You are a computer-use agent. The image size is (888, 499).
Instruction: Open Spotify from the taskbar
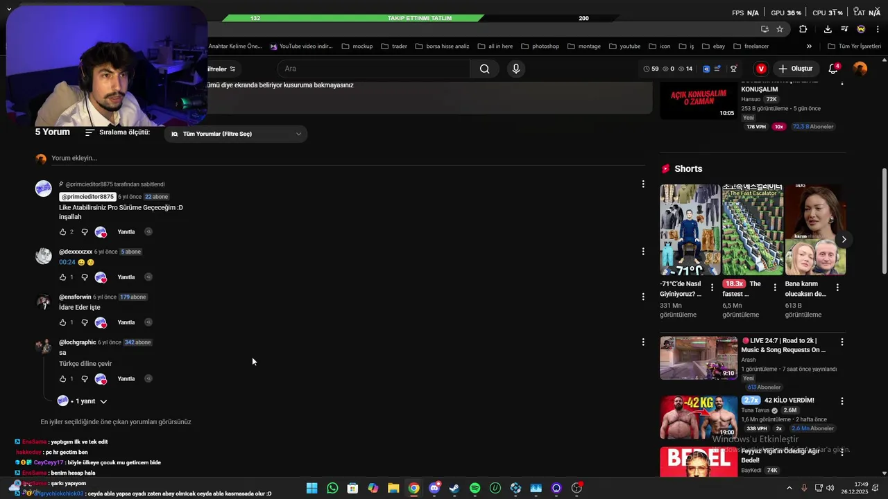(x=475, y=489)
